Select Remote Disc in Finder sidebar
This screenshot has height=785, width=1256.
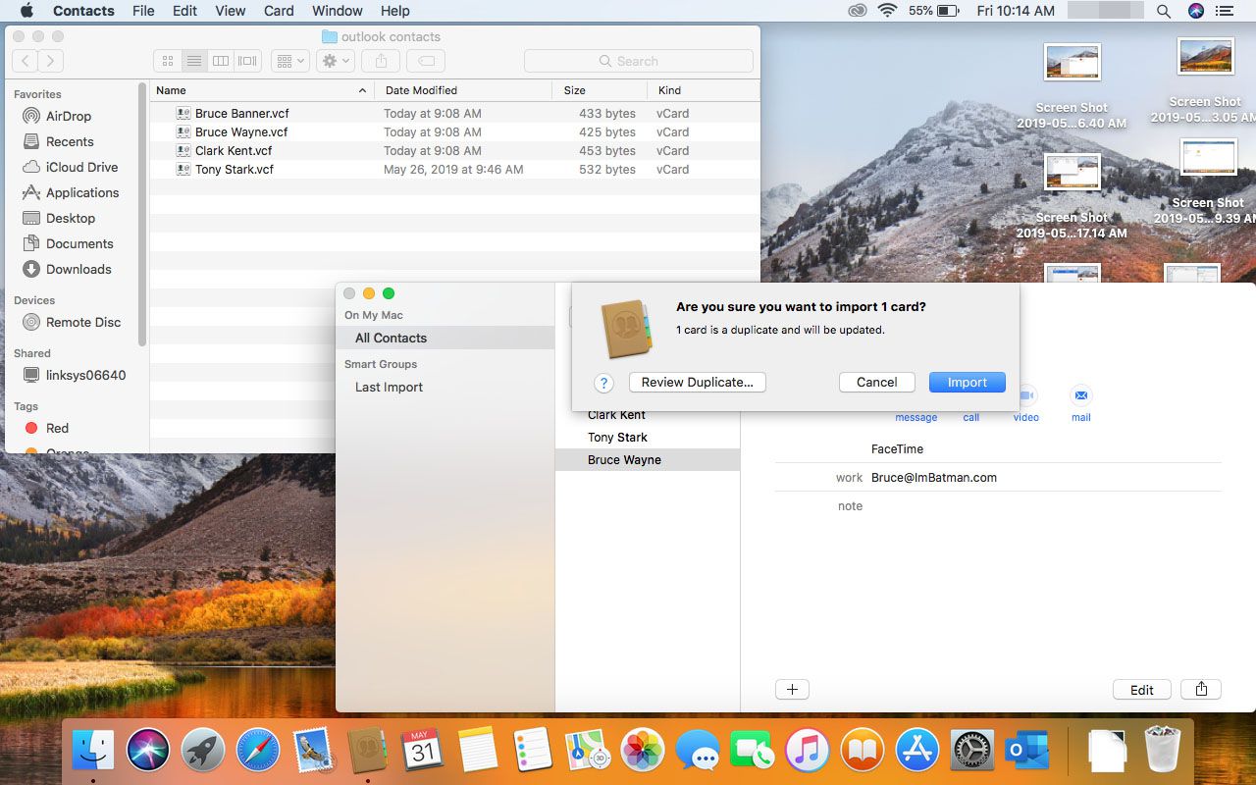pos(83,322)
